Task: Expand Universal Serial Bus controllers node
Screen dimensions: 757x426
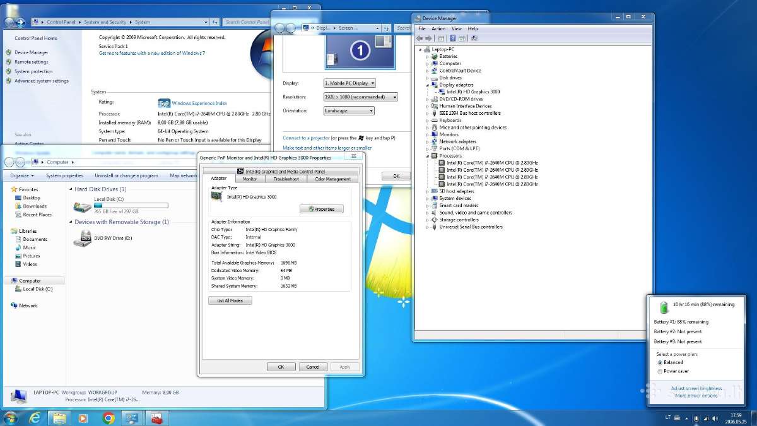Action: click(x=428, y=227)
